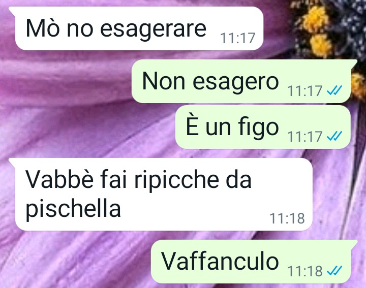366x288 pixels.
Task: Click the 11:18 timestamp in the "pischella" bubble
Action: [x=287, y=218]
